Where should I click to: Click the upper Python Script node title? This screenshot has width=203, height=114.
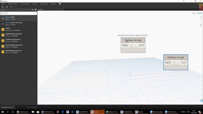tap(133, 40)
